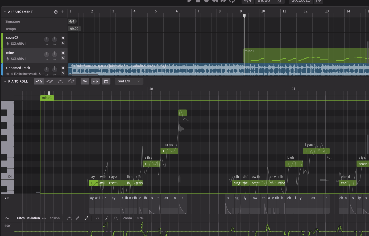This screenshot has height=236, width=369.
Task: Switch parameter view to Tension
Action: [x=54, y=218]
